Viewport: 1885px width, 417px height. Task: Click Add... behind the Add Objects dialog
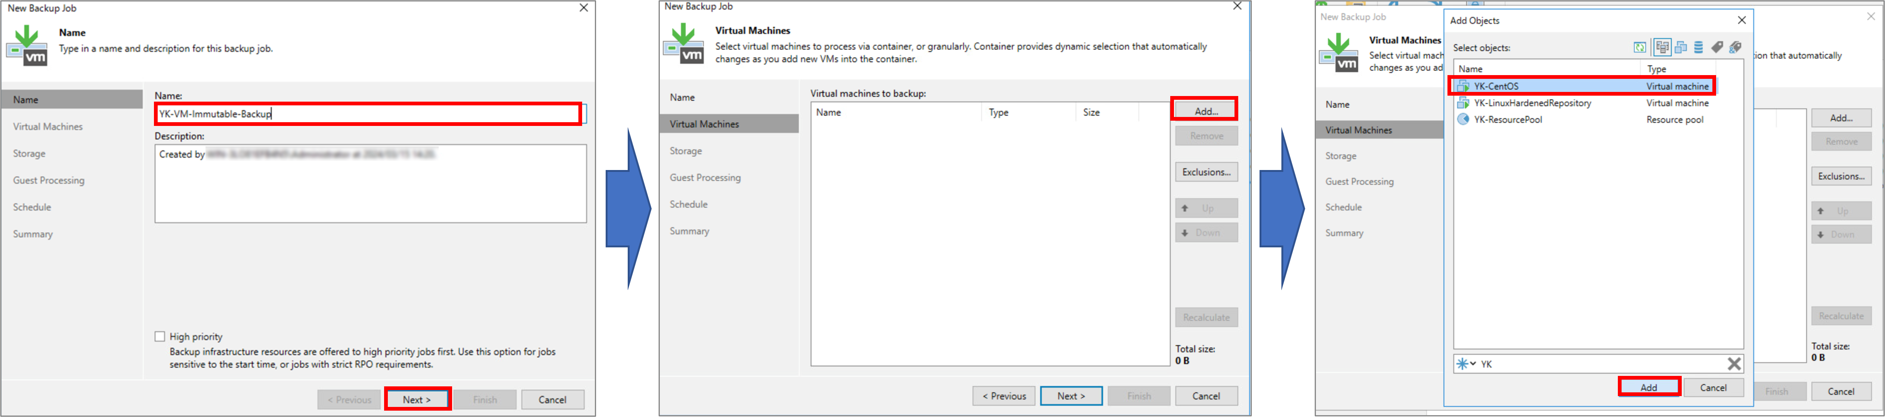pos(1841,118)
